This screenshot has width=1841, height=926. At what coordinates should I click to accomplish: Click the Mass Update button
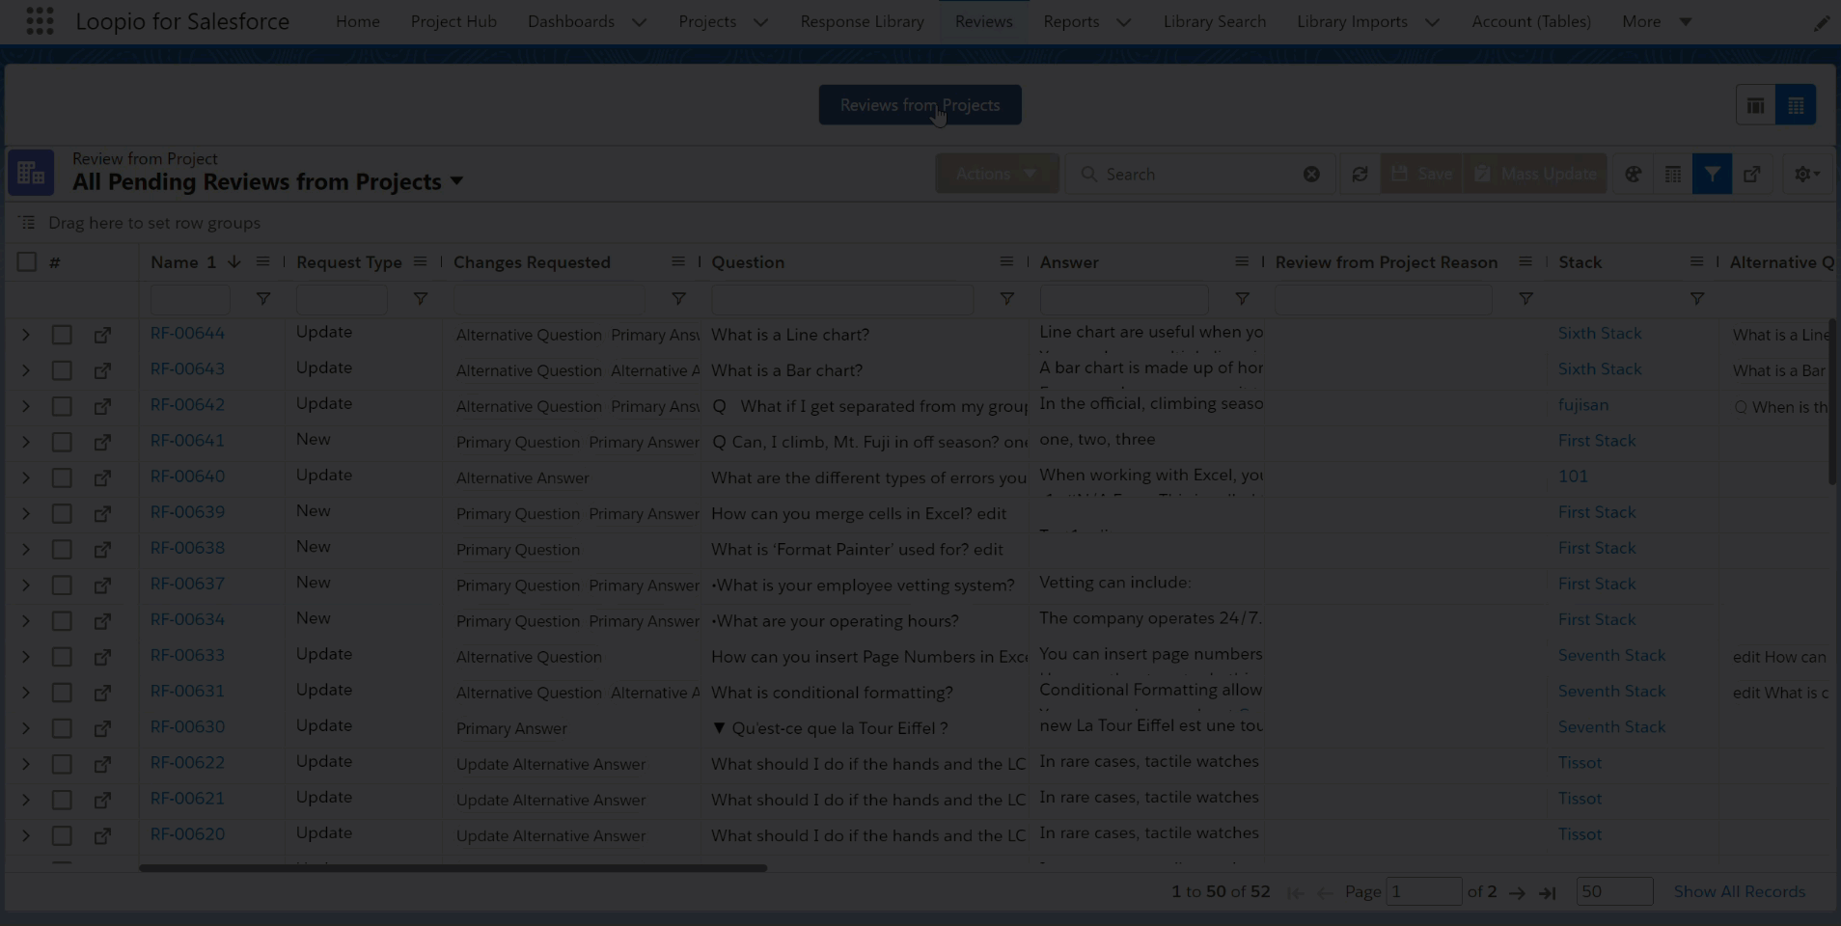1534,175
